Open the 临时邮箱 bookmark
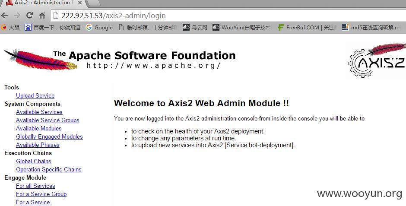 [148, 27]
